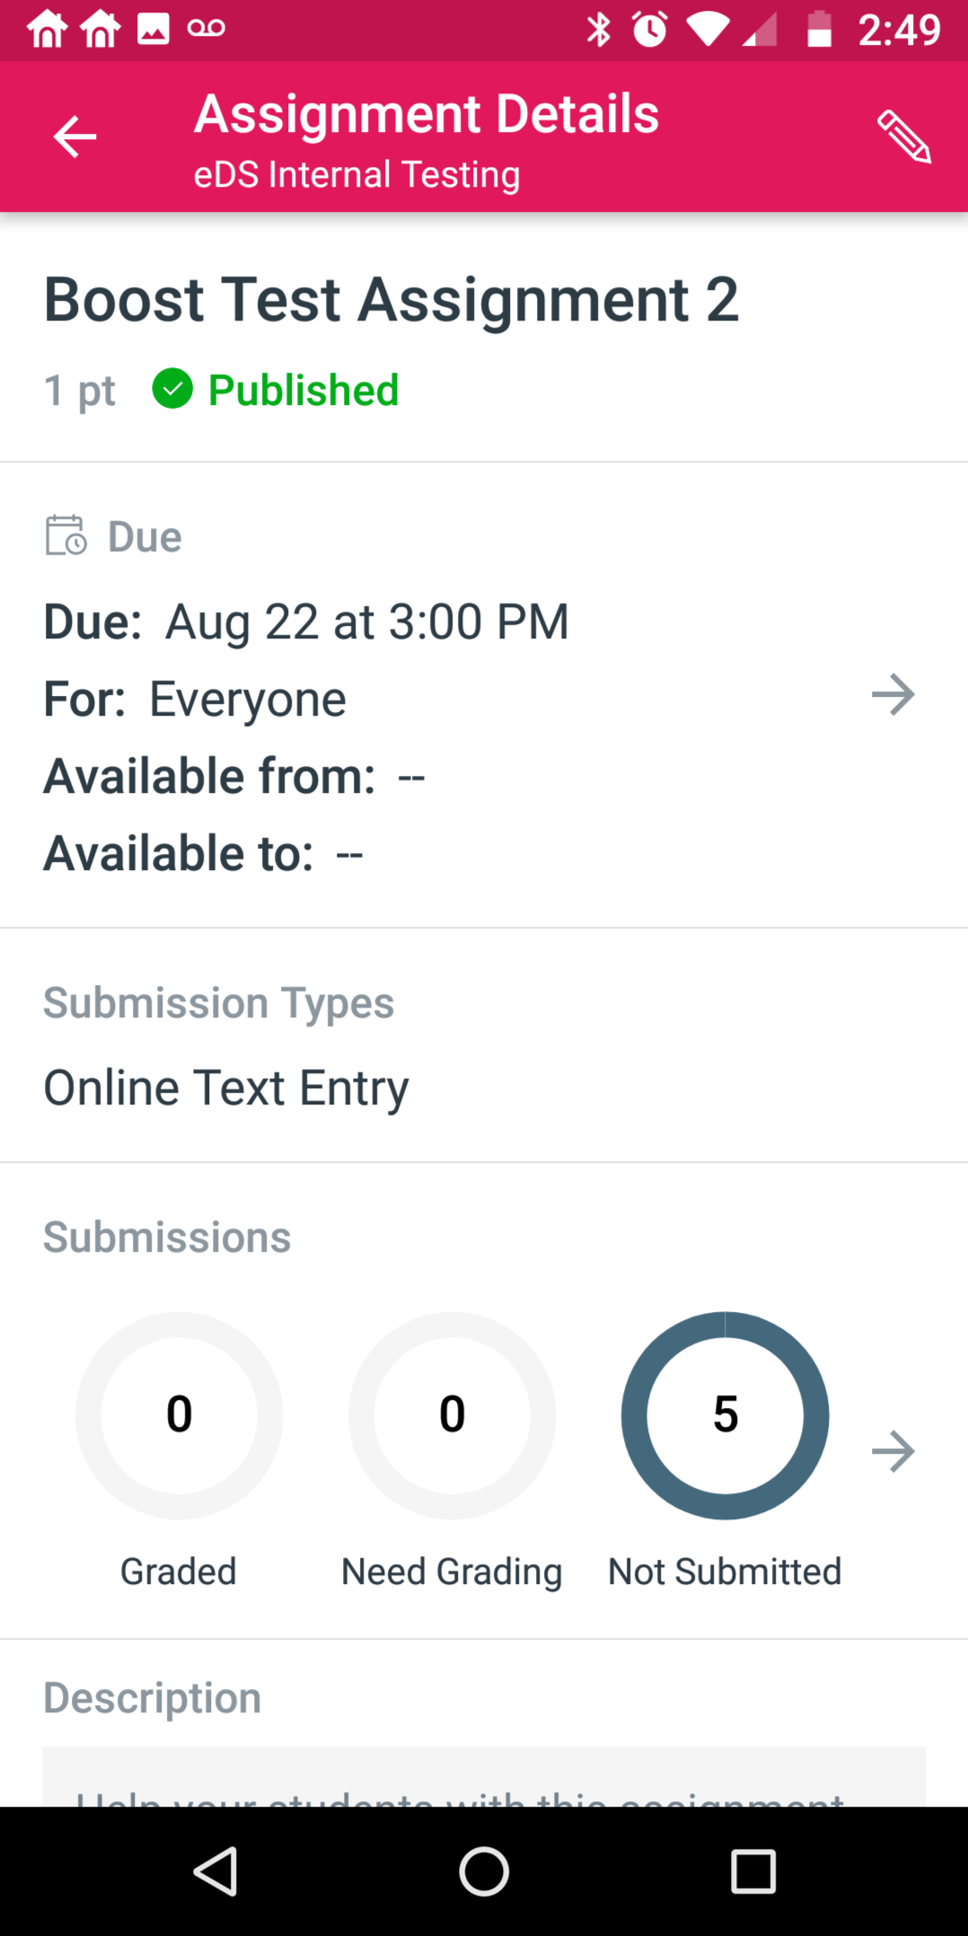
Task: Tap the calendar Due icon
Action: [66, 535]
